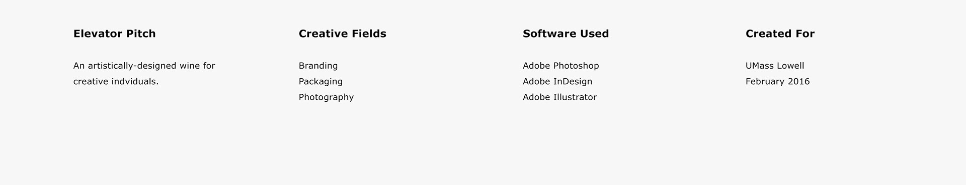Click the Creative Fields heading
This screenshot has width=966, height=185.
tap(342, 34)
